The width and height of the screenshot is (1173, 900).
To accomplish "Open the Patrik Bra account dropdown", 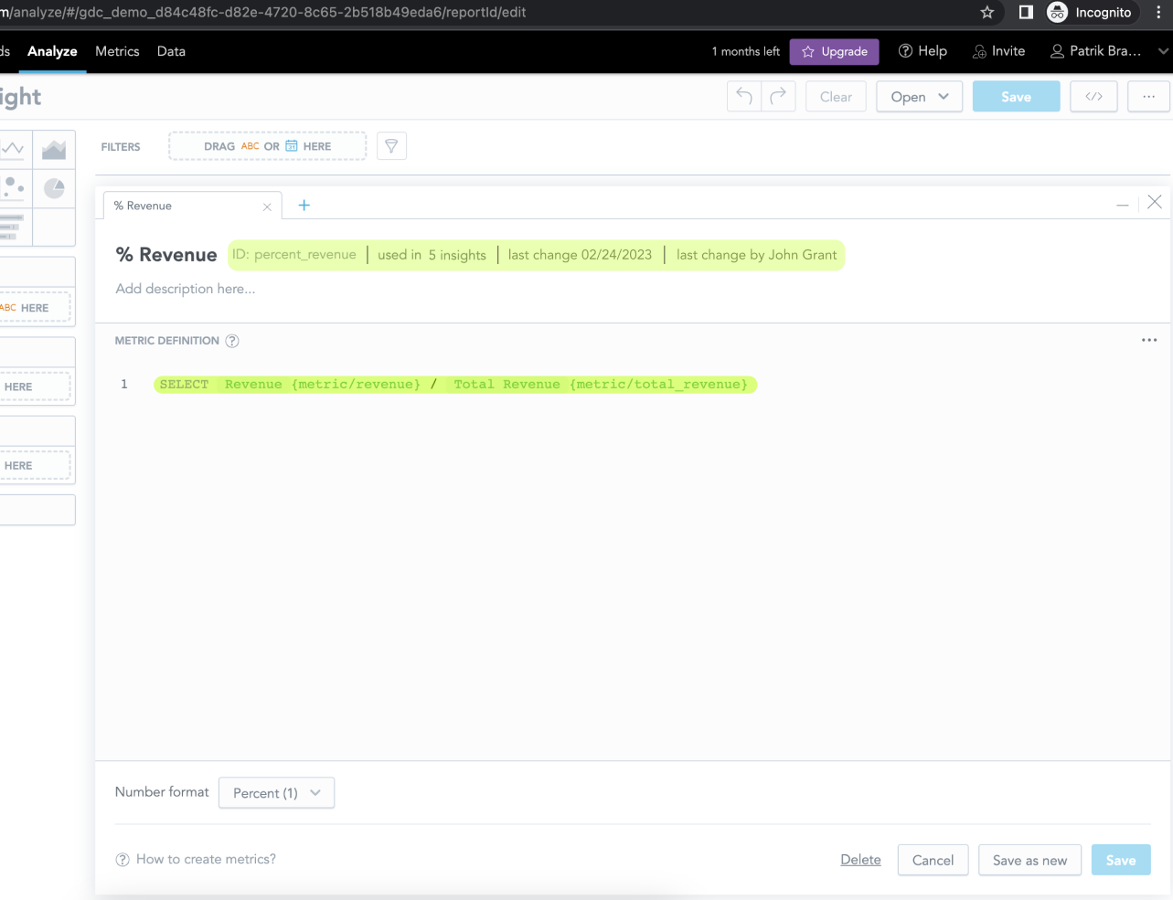I will pyautogui.click(x=1100, y=51).
